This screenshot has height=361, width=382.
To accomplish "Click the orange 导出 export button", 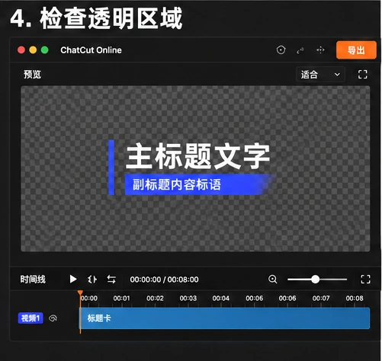I will coord(356,50).
